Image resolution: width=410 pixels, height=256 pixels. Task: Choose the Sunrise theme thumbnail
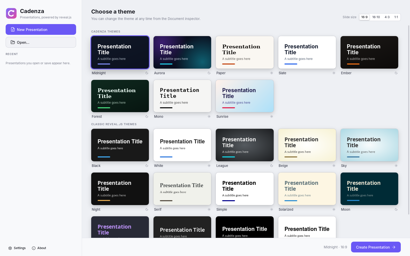pos(245,96)
